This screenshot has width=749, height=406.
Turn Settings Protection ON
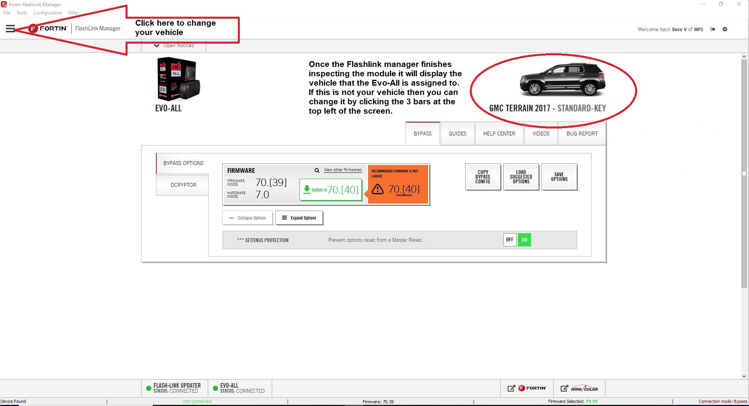tap(524, 240)
